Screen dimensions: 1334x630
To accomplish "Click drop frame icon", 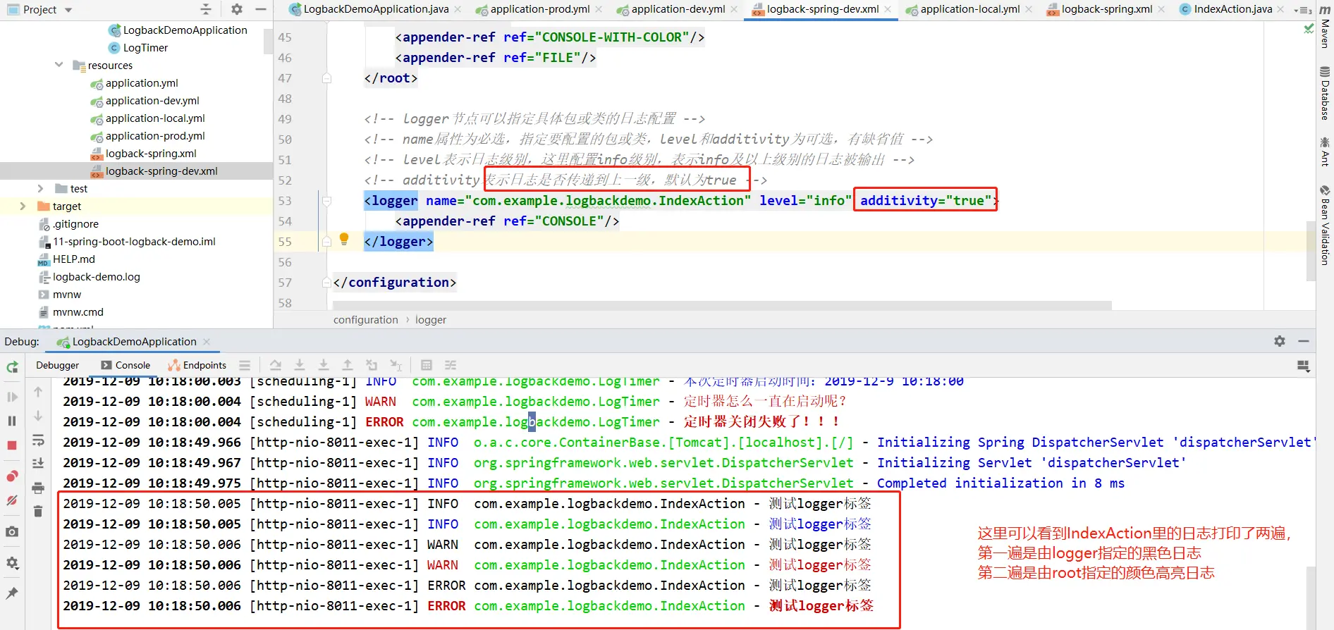I will click(372, 365).
